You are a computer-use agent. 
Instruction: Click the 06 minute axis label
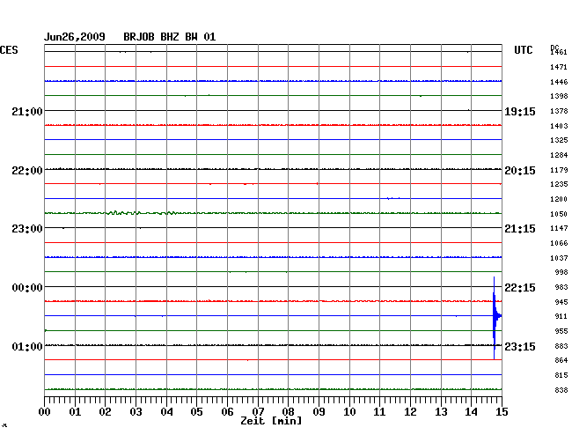pos(227,412)
